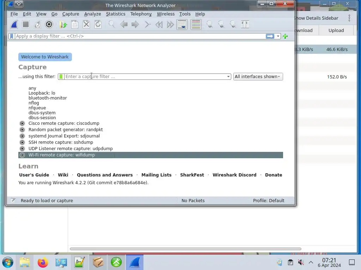Image resolution: width=361 pixels, height=270 pixels.
Task: Jump to the last packet icon
Action: [170, 24]
